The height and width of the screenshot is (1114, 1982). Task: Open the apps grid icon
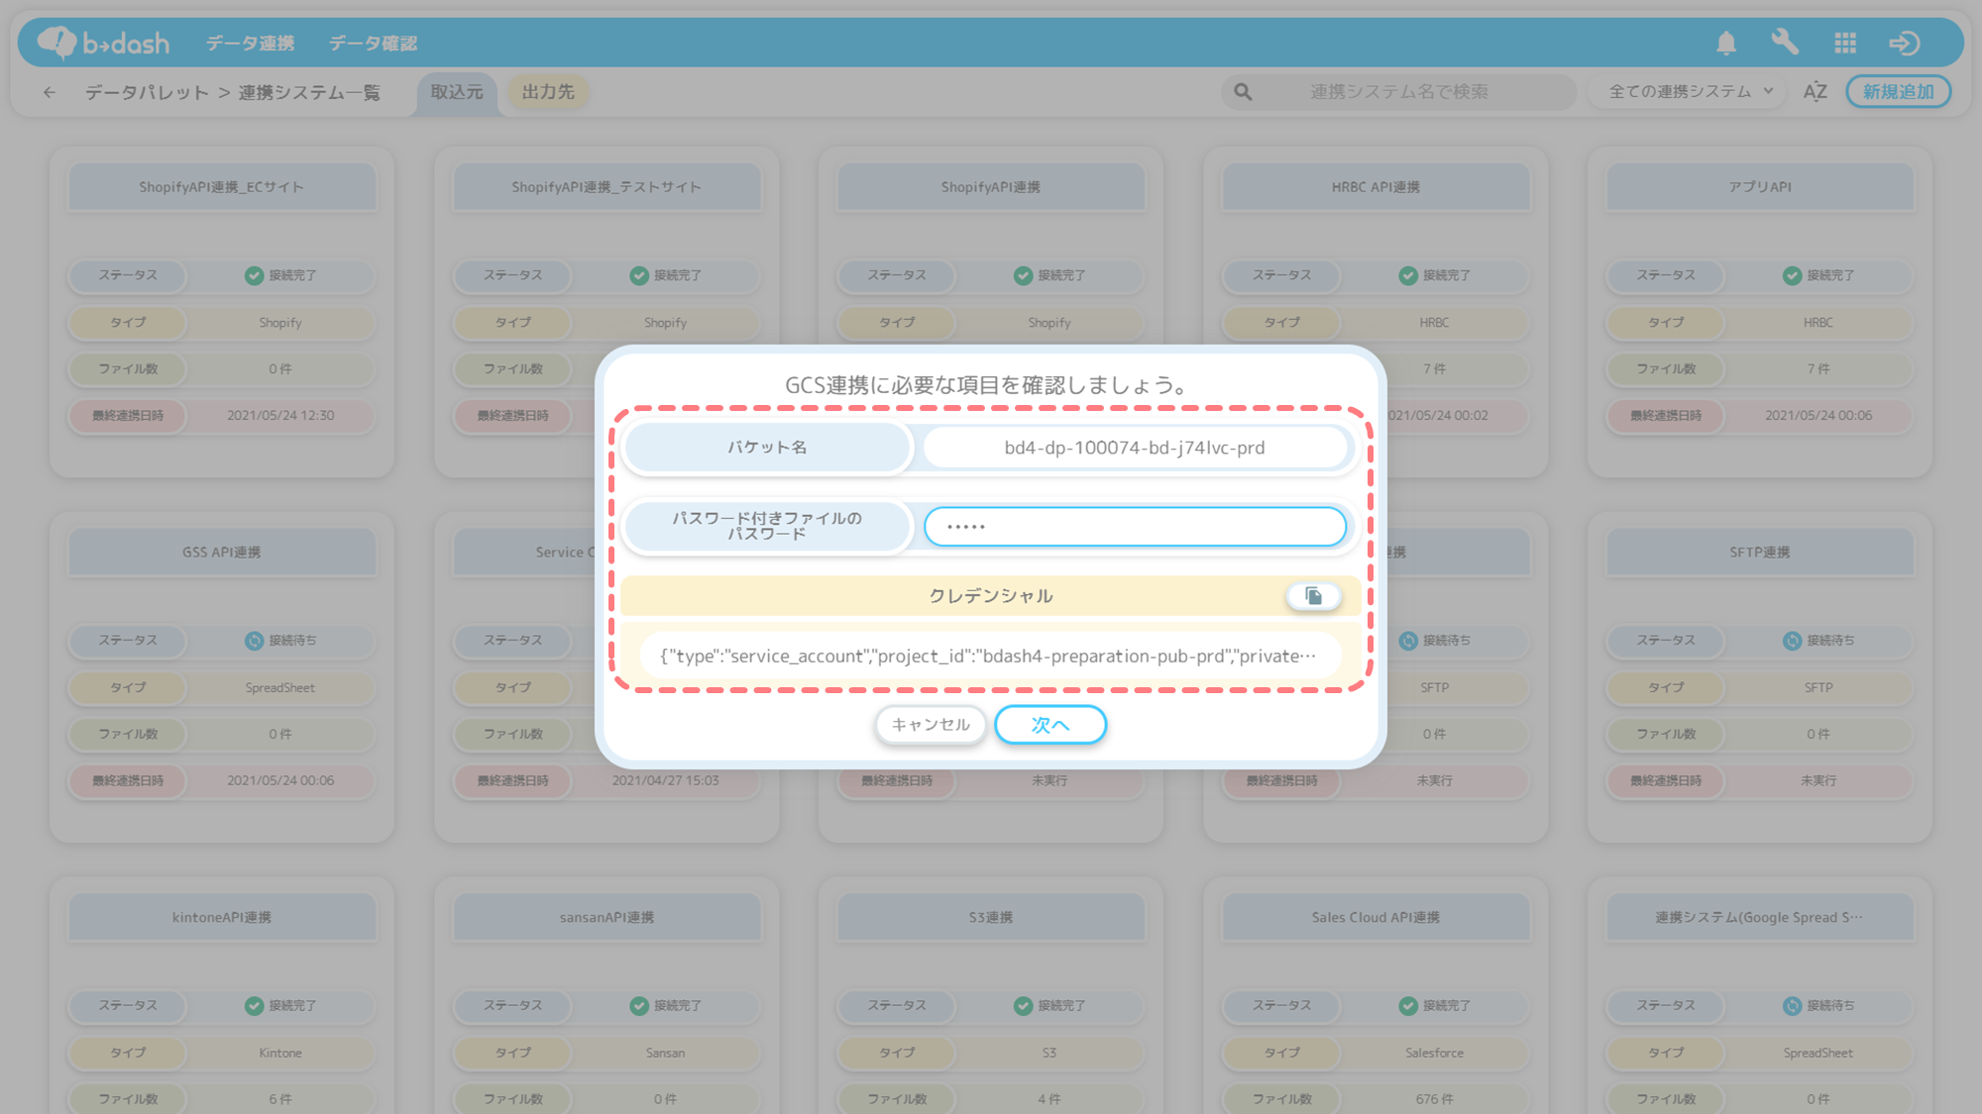[x=1845, y=43]
